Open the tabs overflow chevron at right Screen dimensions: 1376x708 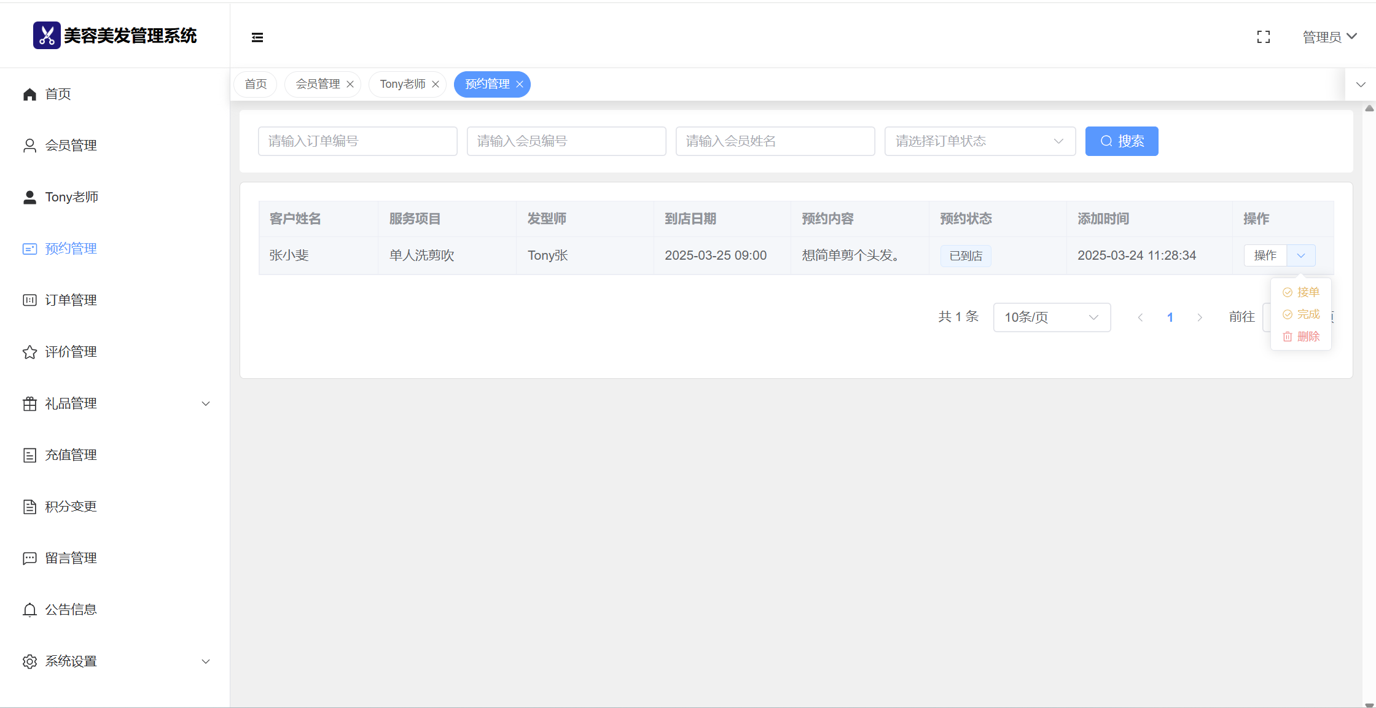coord(1361,85)
